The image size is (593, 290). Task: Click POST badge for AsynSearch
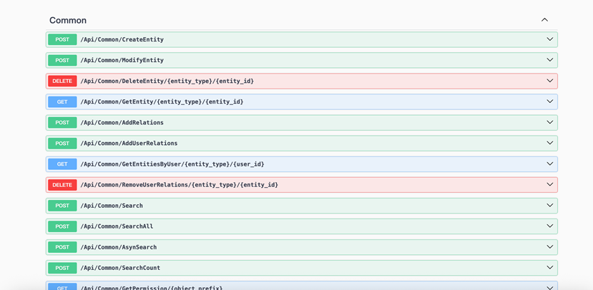point(62,247)
